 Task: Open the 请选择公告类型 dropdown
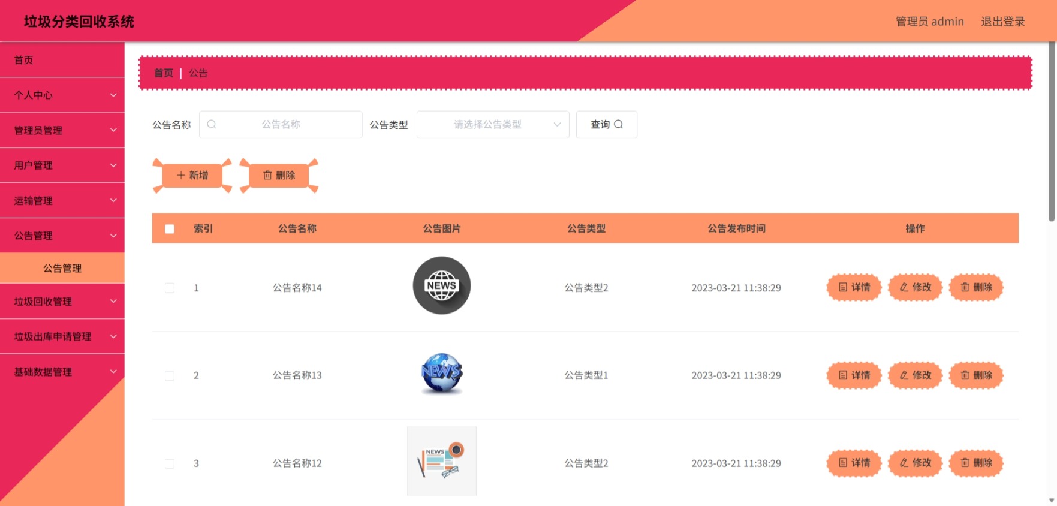point(493,124)
